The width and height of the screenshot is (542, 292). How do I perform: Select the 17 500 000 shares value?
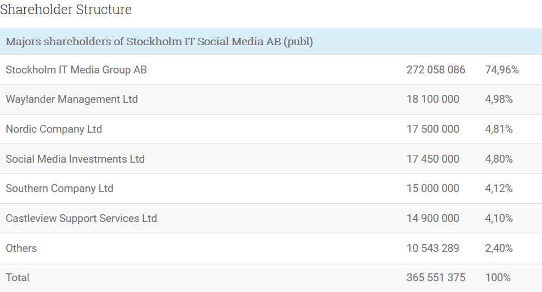433,129
